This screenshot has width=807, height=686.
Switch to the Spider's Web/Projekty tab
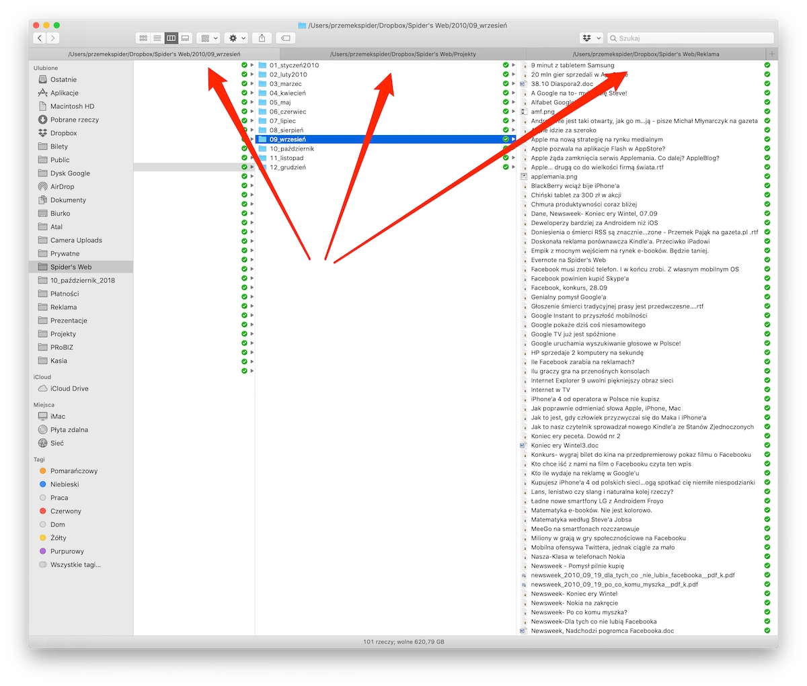click(403, 54)
